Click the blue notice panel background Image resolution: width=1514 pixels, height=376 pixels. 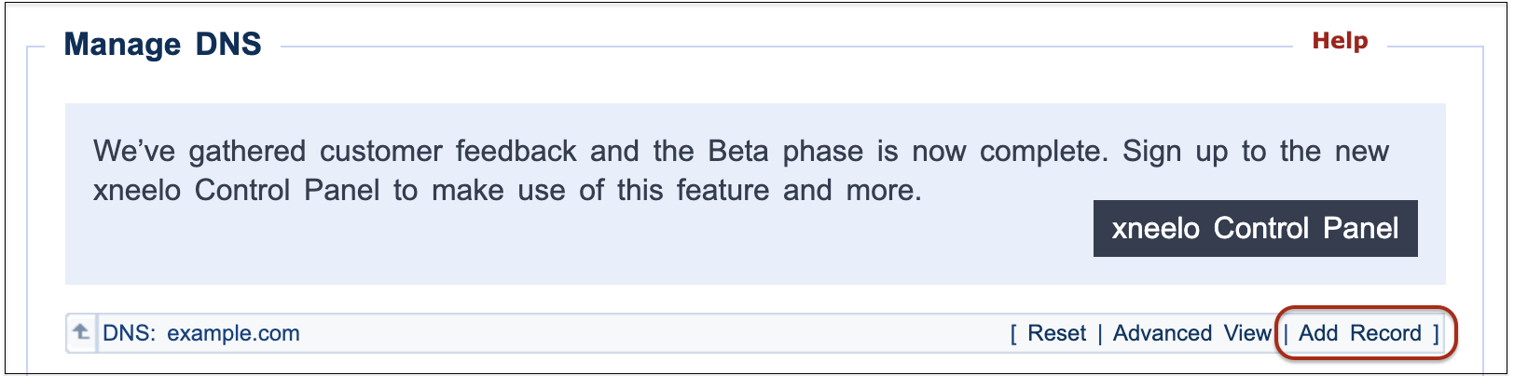click(x=559, y=247)
